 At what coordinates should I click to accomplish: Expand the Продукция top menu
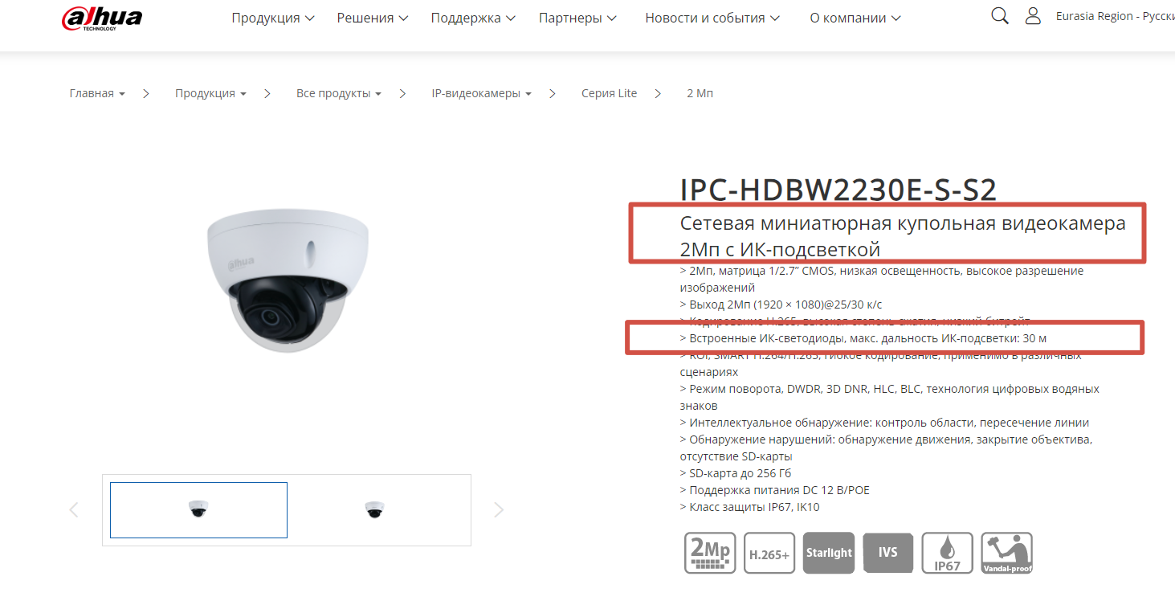point(273,18)
